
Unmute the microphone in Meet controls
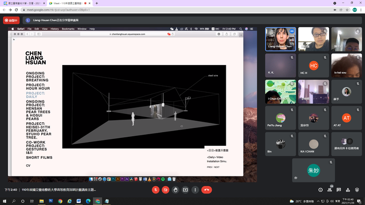(x=155, y=190)
